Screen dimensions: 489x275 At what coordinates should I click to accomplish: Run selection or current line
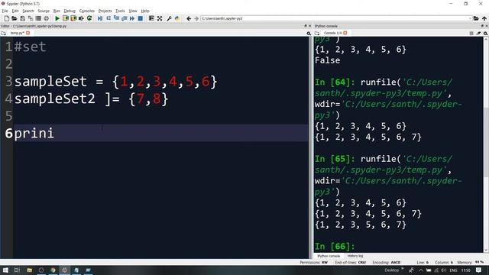pyautogui.click(x=82, y=18)
